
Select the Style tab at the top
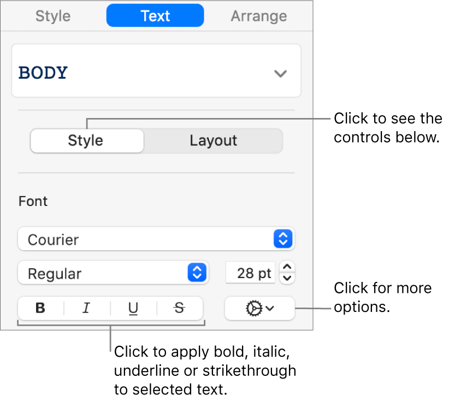coord(52,16)
